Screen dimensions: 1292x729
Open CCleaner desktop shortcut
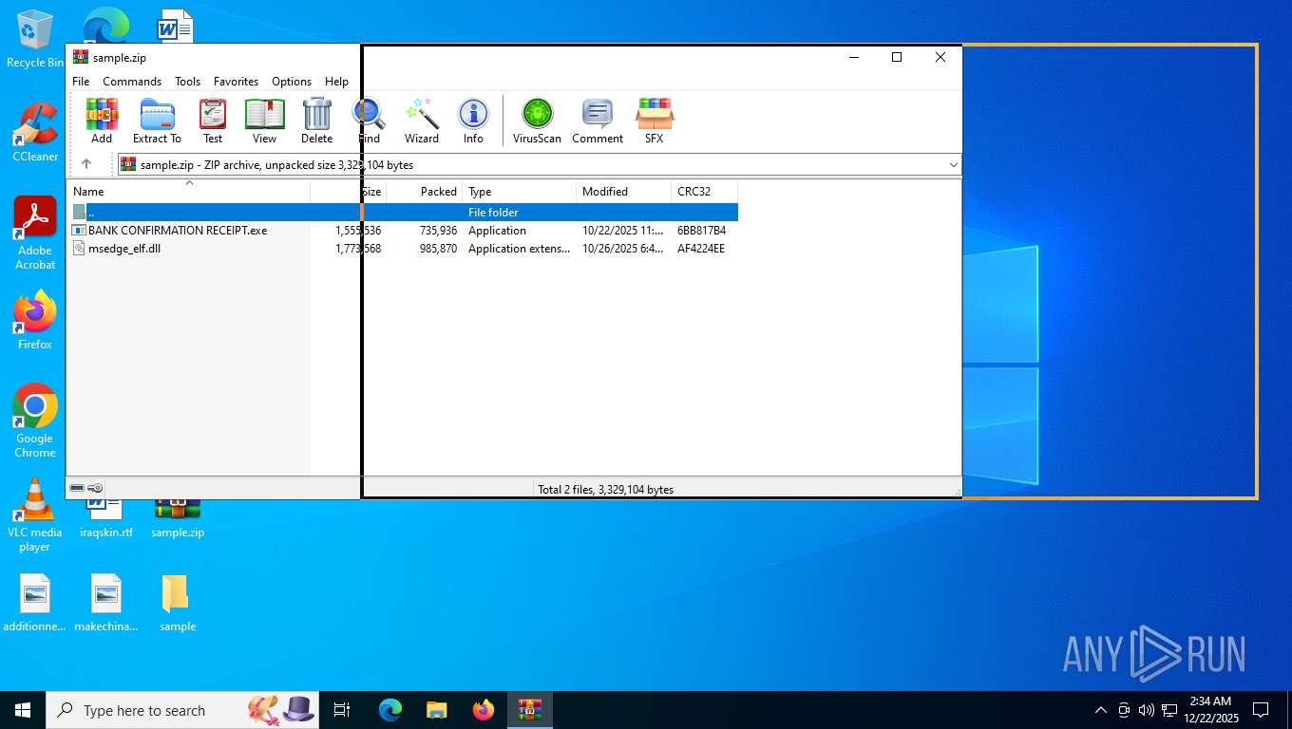(35, 132)
